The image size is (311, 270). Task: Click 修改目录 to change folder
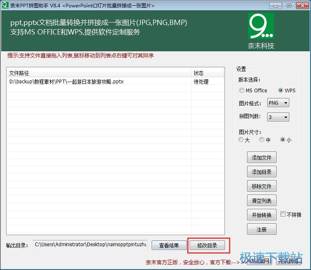click(207, 245)
